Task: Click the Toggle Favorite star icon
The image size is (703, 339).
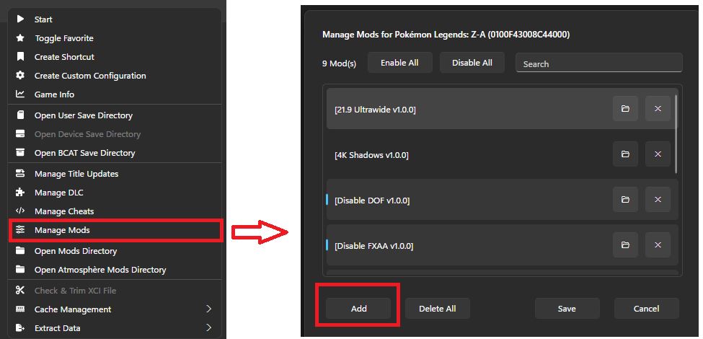Action: point(20,38)
